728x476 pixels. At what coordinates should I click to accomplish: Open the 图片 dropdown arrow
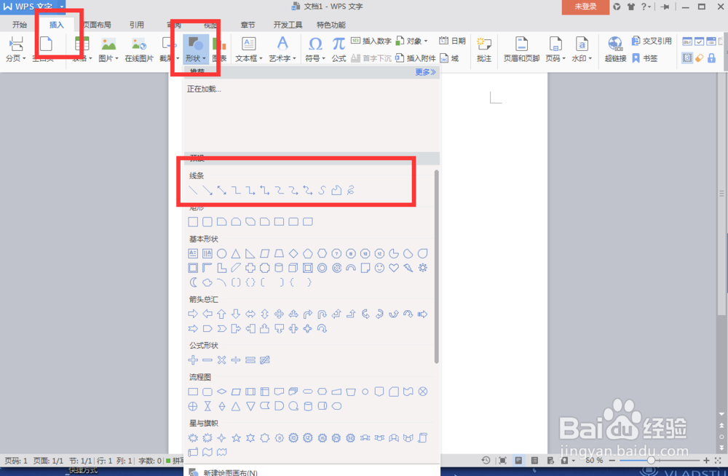click(x=116, y=58)
